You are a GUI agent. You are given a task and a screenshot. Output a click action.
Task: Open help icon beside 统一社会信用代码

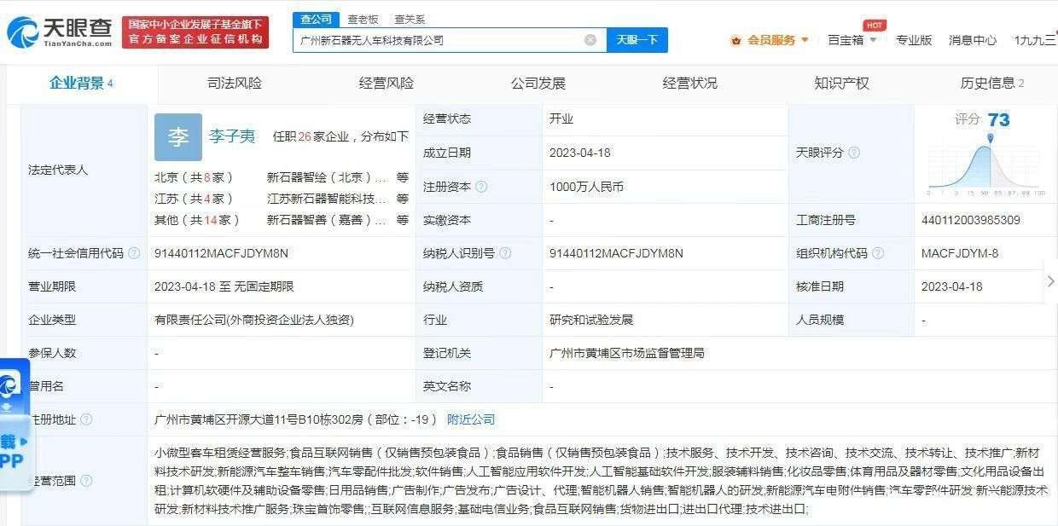pos(134,253)
